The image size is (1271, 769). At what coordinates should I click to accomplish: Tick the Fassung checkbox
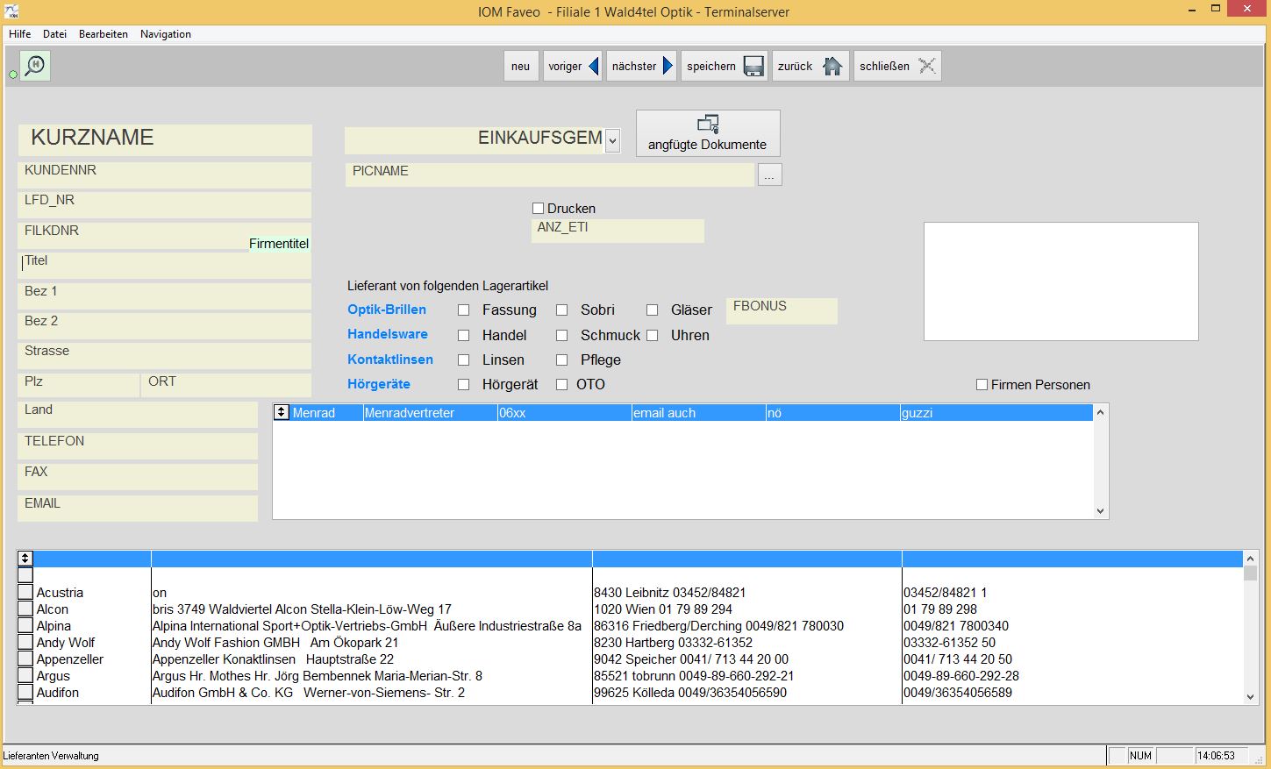pos(464,310)
